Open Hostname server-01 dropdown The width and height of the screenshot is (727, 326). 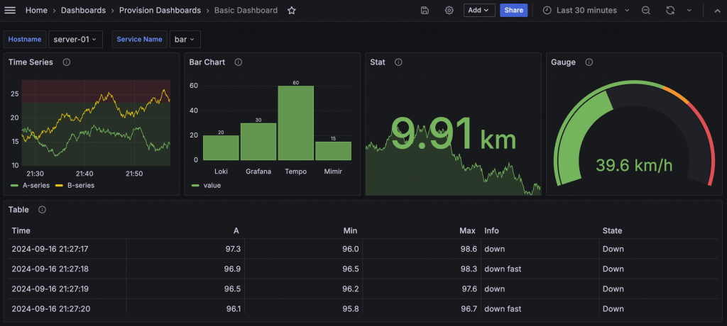(x=75, y=40)
